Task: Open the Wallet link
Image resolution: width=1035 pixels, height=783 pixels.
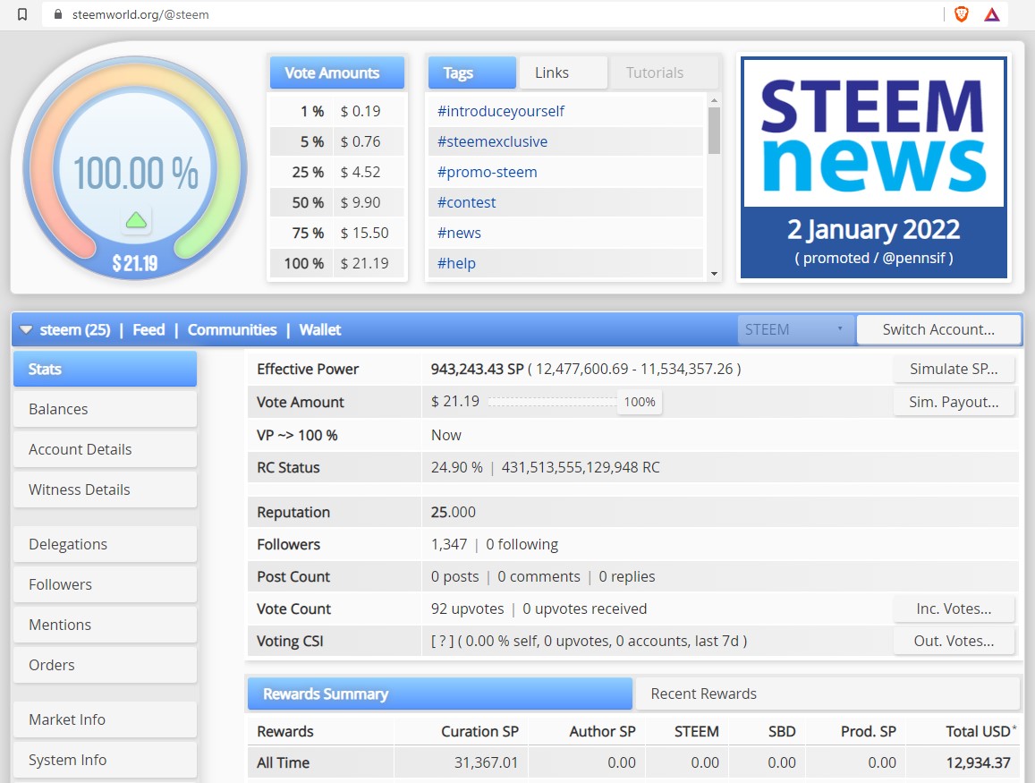Action: 320,329
